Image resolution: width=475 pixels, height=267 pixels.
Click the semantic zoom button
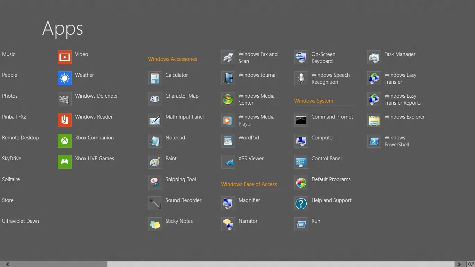[x=470, y=264]
